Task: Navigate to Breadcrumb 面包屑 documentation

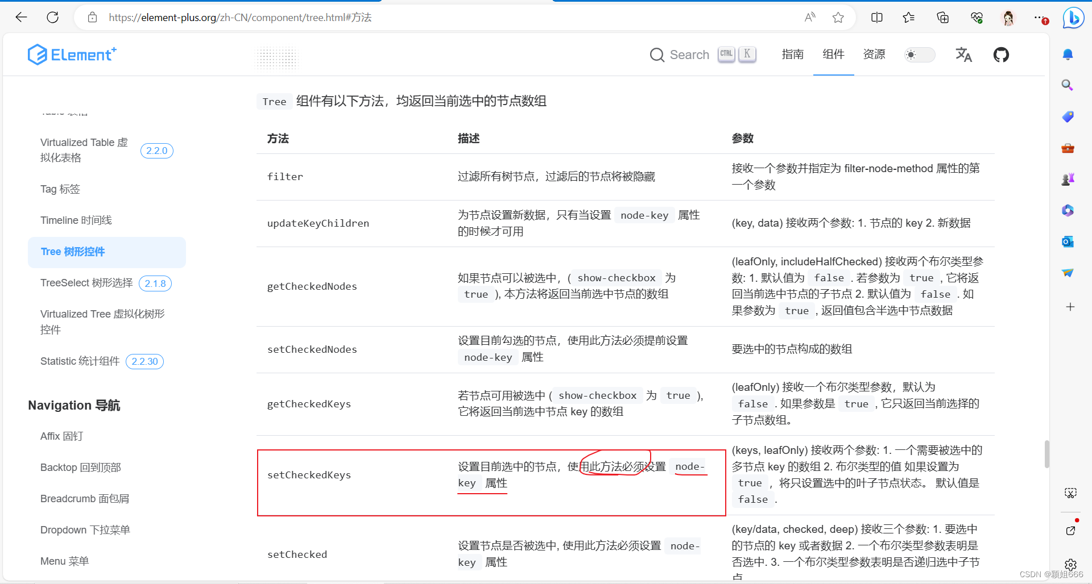Action: pyautogui.click(x=84, y=498)
